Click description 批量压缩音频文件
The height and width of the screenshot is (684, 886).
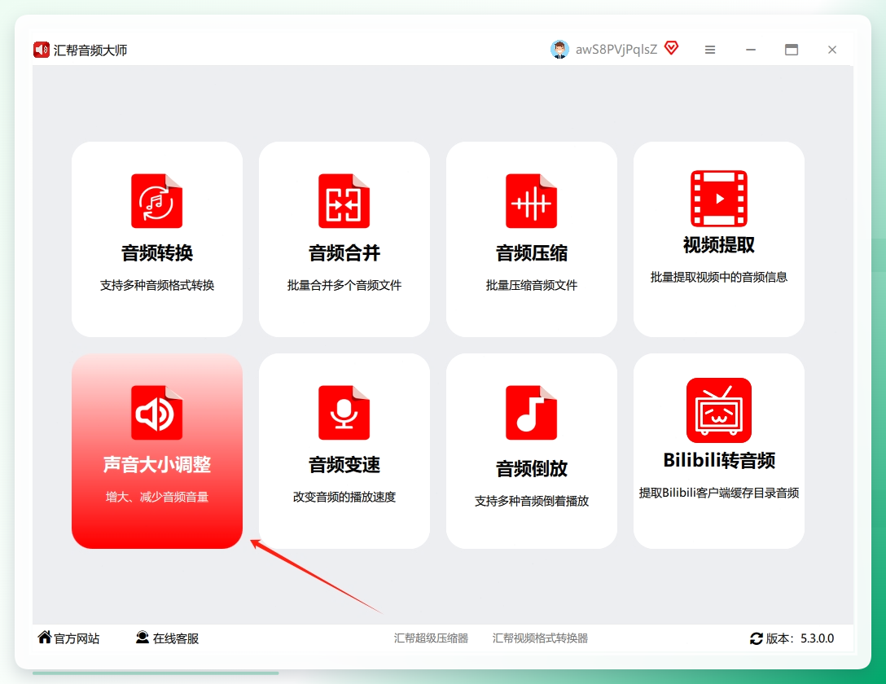[x=532, y=285]
